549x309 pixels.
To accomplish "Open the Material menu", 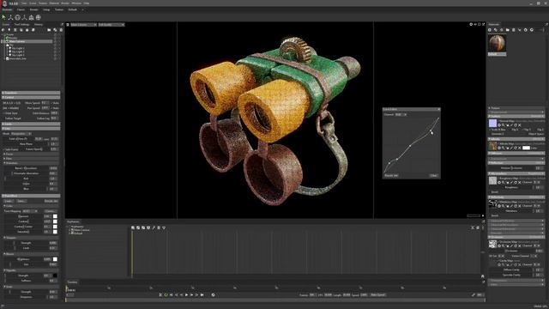I will (54, 3).
